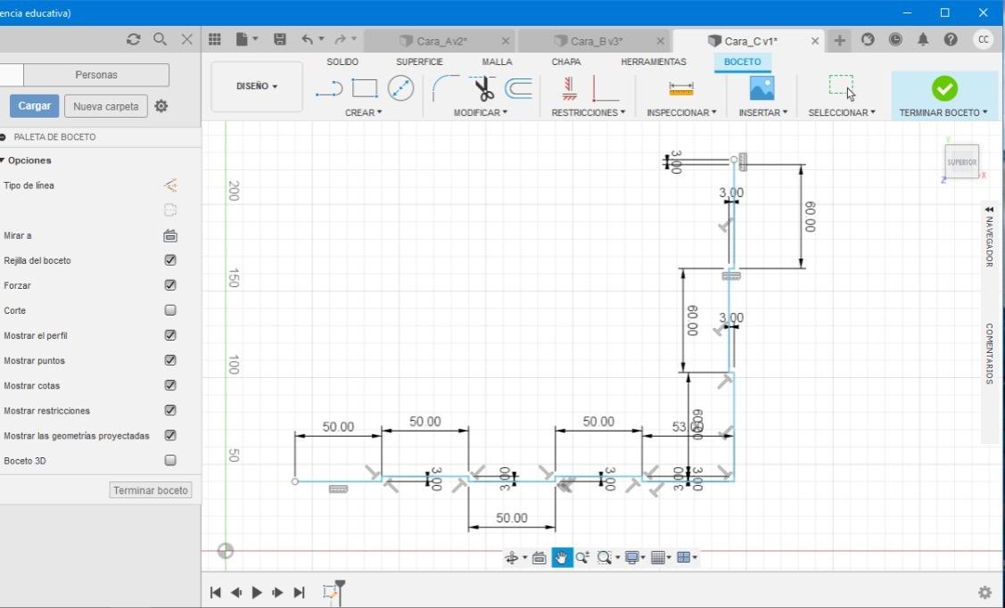Select the Trim scissors tool
This screenshot has width=1005, height=608.
click(x=484, y=88)
